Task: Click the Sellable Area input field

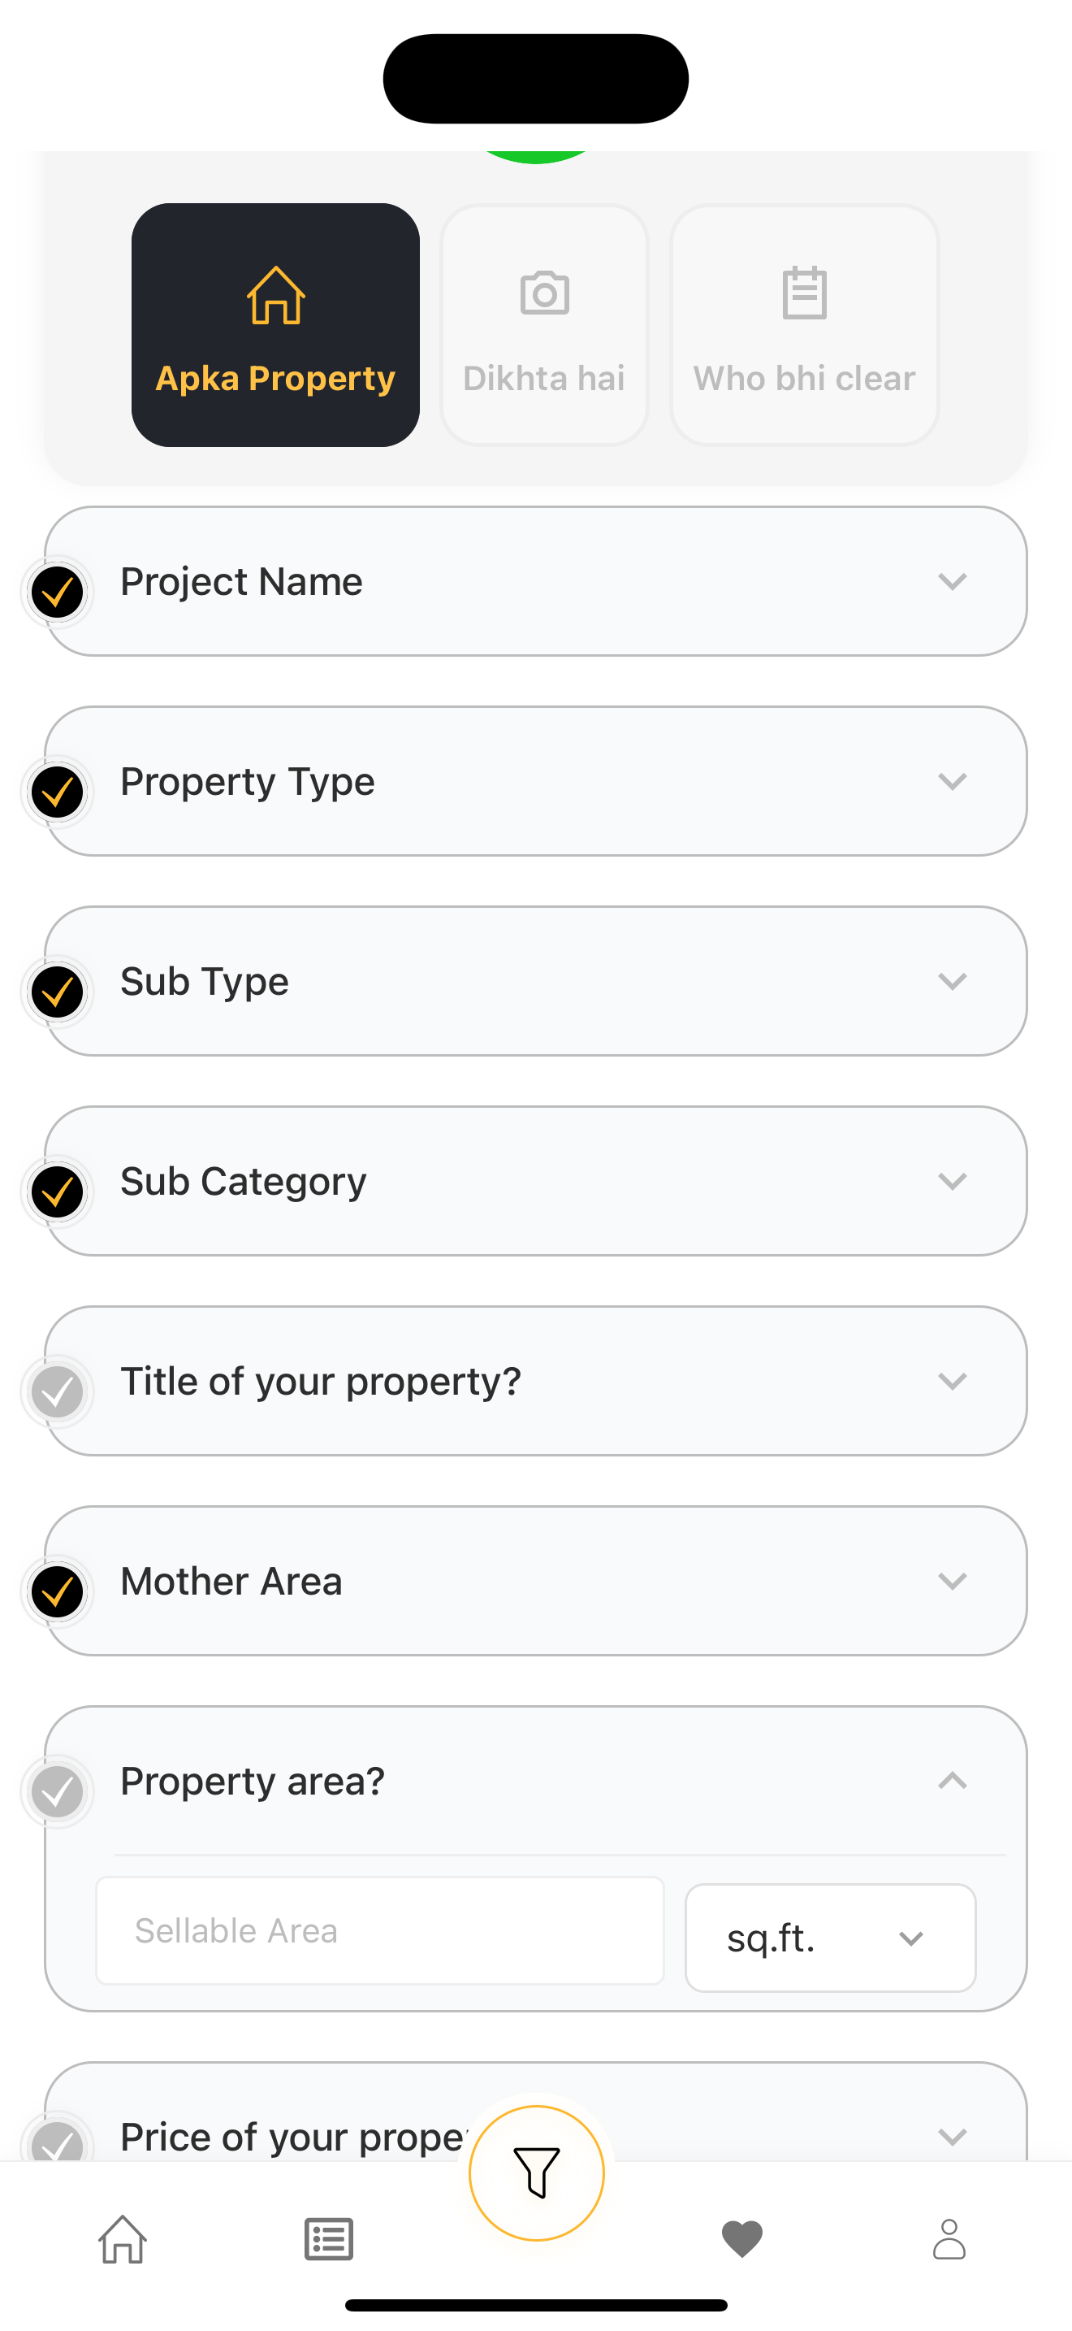Action: tap(379, 1930)
